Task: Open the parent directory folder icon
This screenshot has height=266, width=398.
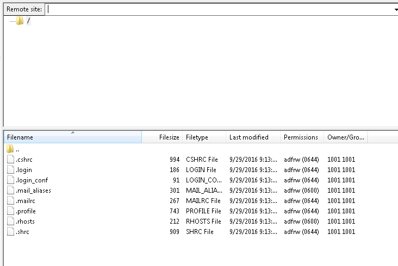Action: click(x=10, y=149)
